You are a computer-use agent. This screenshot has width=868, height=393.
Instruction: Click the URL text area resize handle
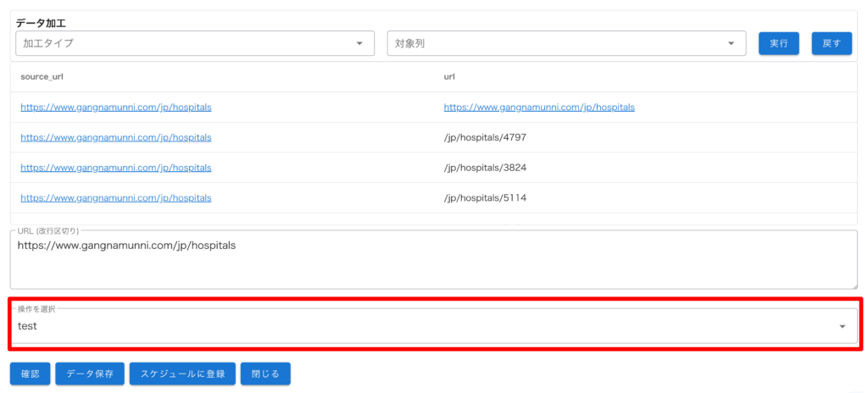click(853, 285)
